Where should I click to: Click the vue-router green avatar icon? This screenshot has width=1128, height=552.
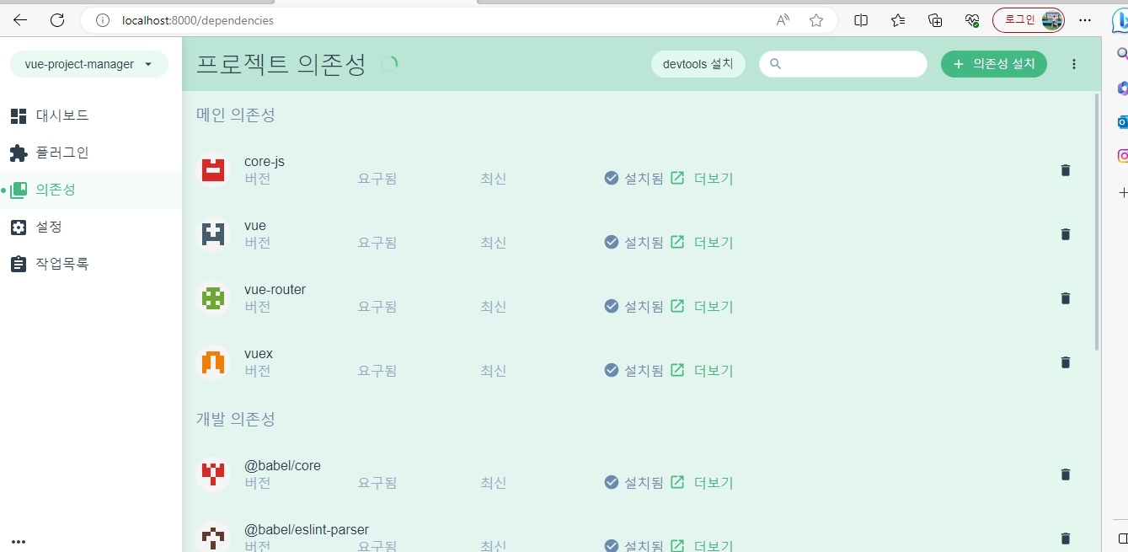pyautogui.click(x=213, y=298)
